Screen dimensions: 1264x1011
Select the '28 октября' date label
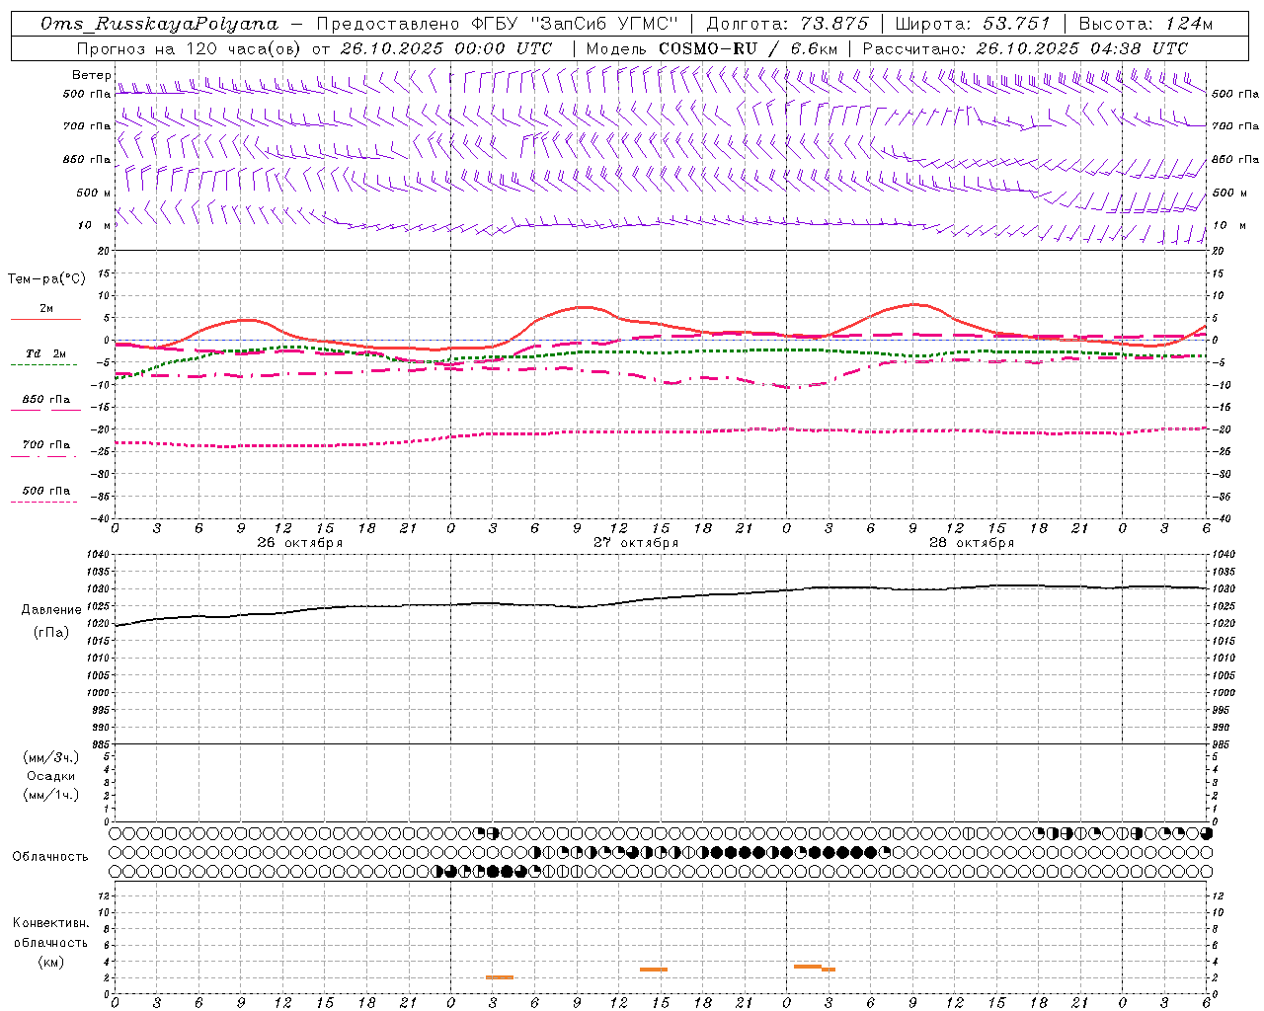[x=972, y=543]
